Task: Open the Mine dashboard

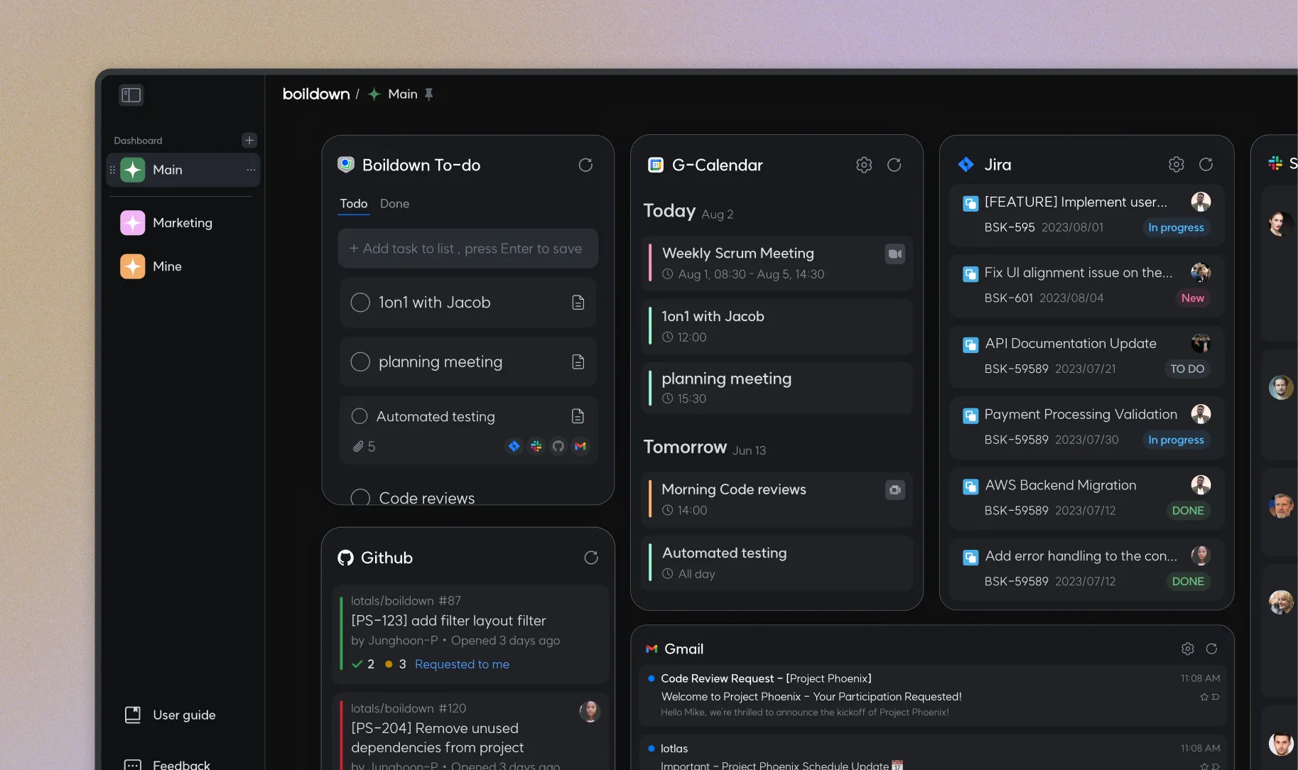Action: (167, 266)
